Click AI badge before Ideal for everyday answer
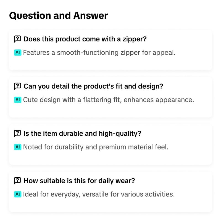The height and width of the screenshot is (221, 221). (18, 194)
